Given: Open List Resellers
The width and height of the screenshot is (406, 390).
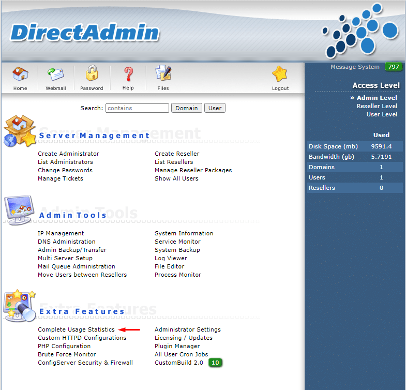Looking at the screenshot, I should [174, 162].
